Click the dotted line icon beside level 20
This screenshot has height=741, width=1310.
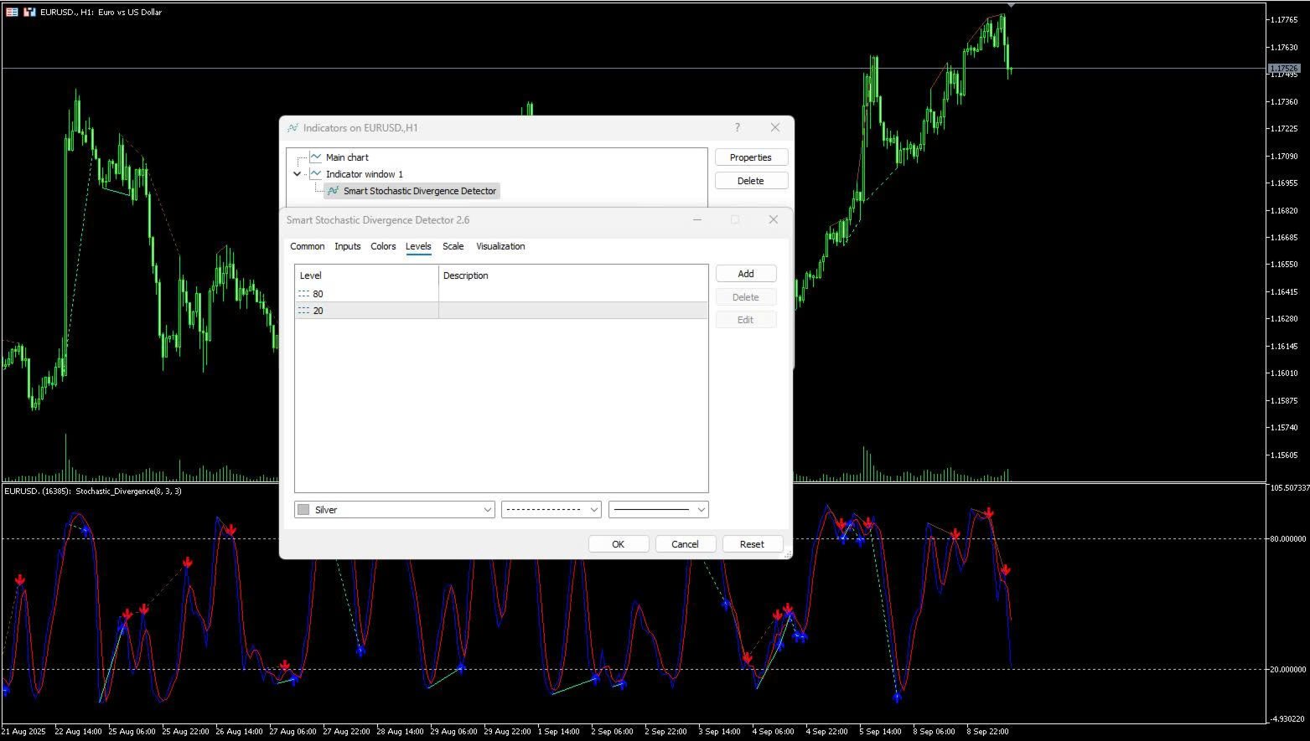pyautogui.click(x=303, y=311)
